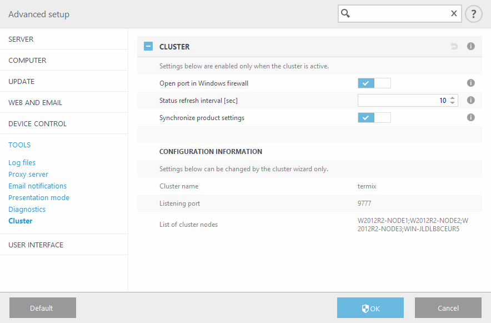Select TOOLS in the sidebar
The image size is (491, 323).
pyautogui.click(x=19, y=145)
